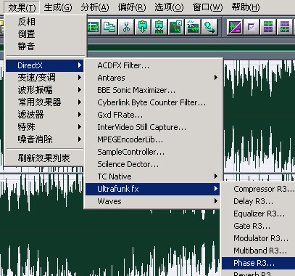Click the zero-crossing Z toolbar icon
This screenshot has width=295, height=276.
[x=175, y=27]
